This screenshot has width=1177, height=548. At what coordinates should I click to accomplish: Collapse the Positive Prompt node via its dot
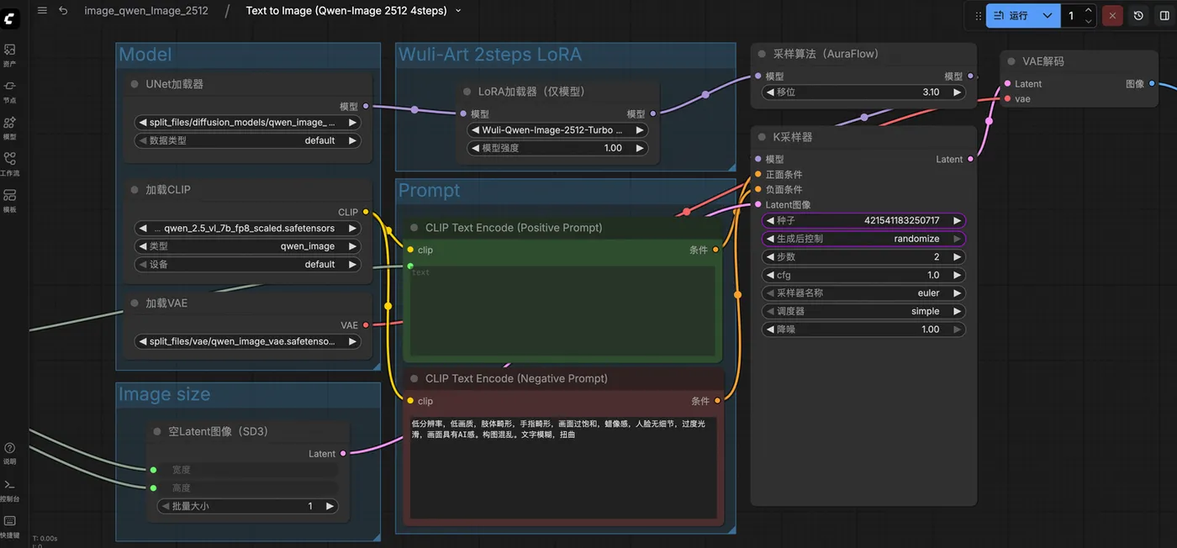414,228
